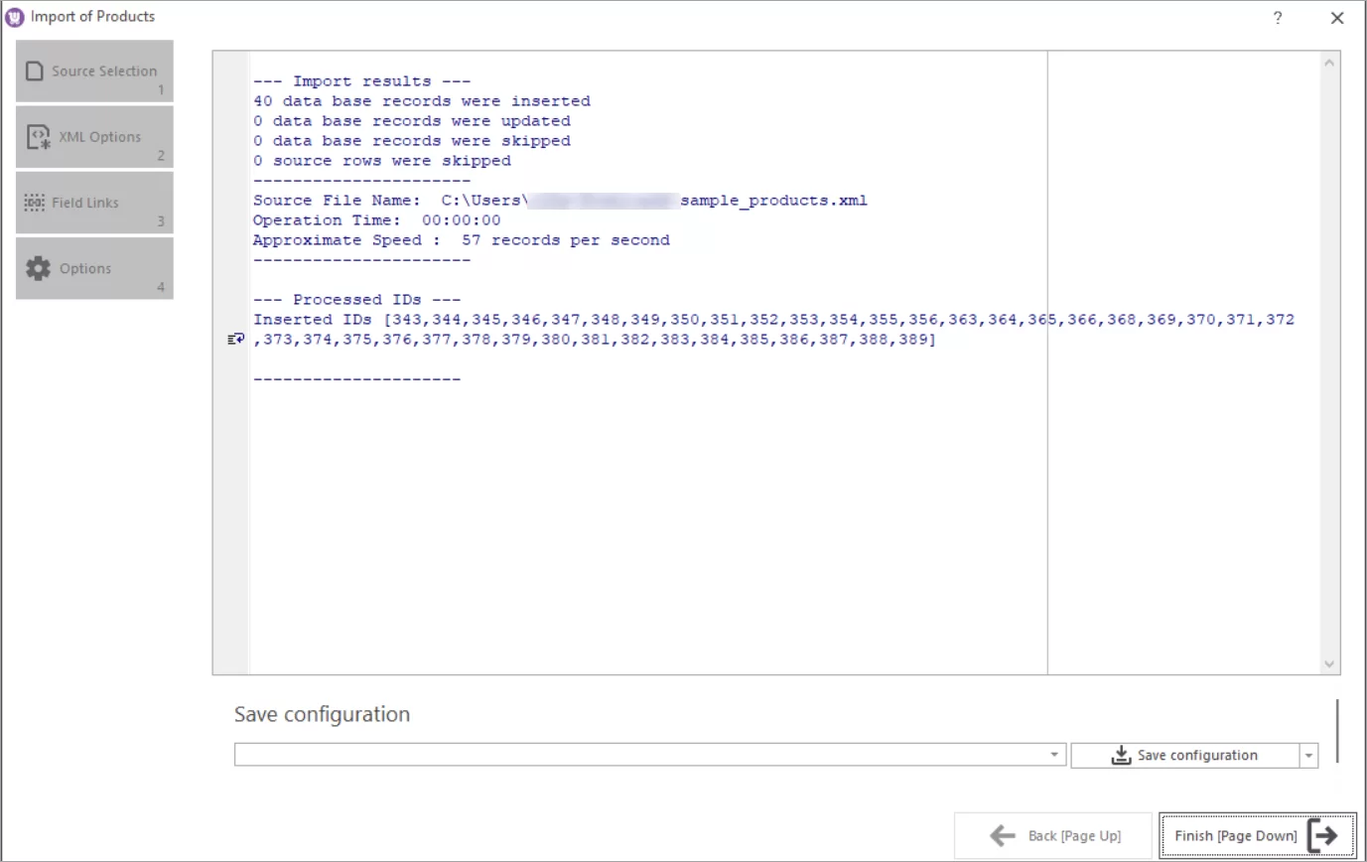The width and height of the screenshot is (1367, 862).
Task: Open help via the question mark icon
Action: click(1278, 17)
